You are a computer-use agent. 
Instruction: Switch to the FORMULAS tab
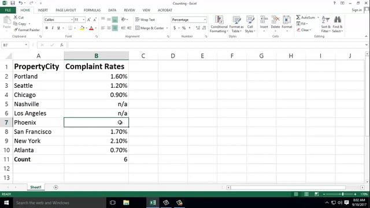pyautogui.click(x=92, y=10)
